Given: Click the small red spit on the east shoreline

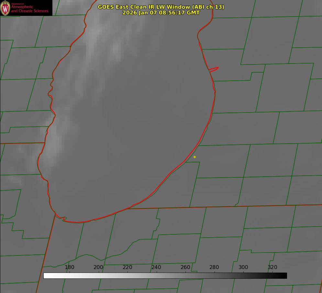Looking at the screenshot, I should coord(214,69).
